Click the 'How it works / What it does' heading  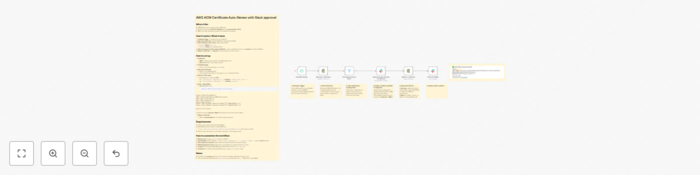[x=210, y=36]
